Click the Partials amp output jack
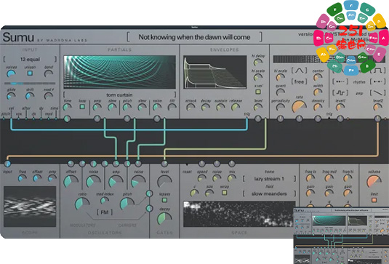The width and height of the screenshot is (389, 264). 97,119
